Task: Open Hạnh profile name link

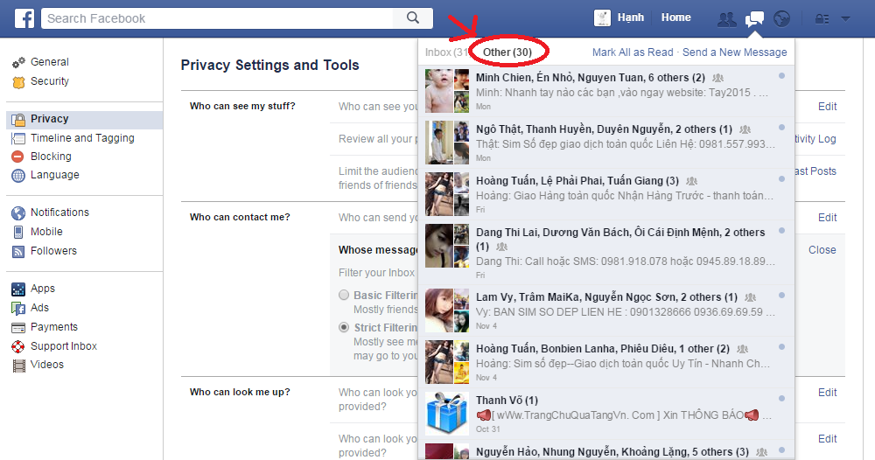Action: pos(631,17)
